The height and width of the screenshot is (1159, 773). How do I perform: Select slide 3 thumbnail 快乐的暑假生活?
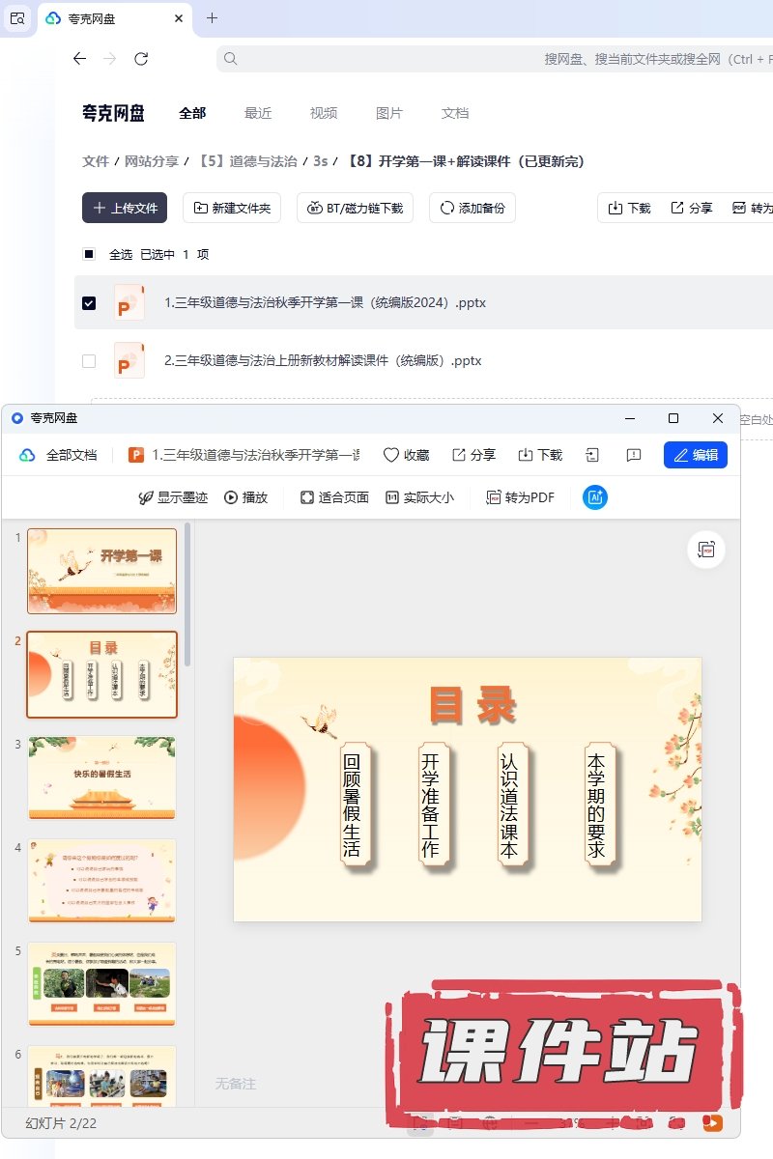point(102,777)
